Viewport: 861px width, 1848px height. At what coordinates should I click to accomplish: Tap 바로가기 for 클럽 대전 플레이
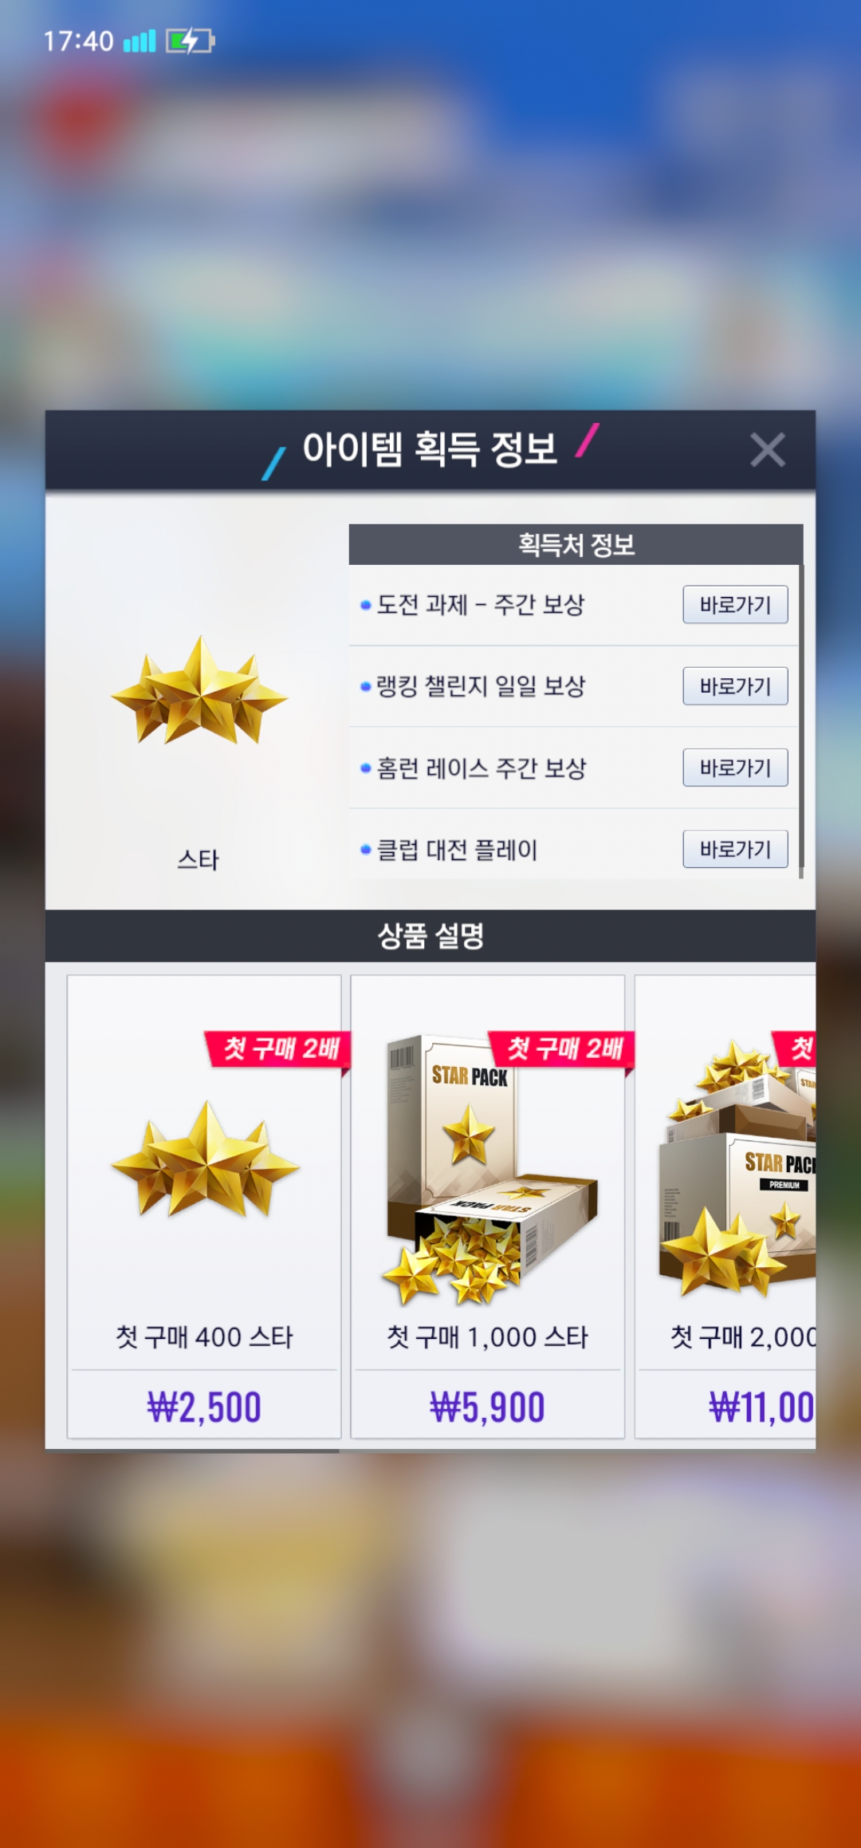[x=735, y=849]
